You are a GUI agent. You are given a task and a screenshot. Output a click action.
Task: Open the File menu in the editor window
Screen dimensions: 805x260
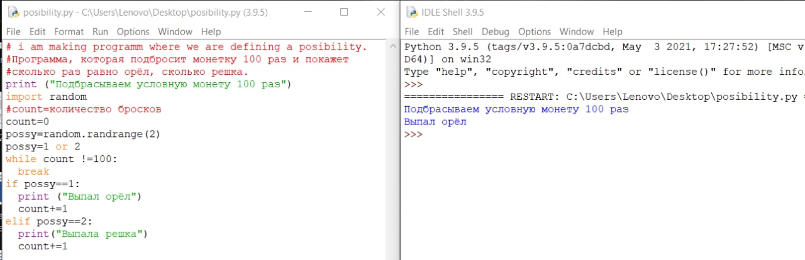[13, 31]
